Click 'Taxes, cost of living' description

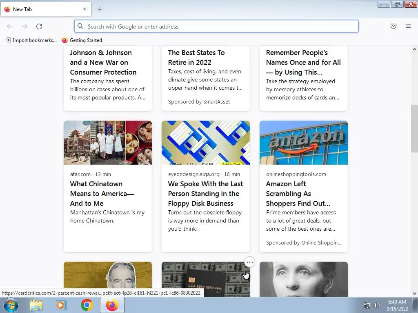point(205,79)
